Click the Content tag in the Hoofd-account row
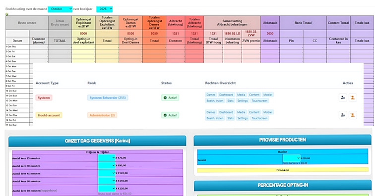Image resolution: width=375 pixels, height=196 pixels. (254, 112)
